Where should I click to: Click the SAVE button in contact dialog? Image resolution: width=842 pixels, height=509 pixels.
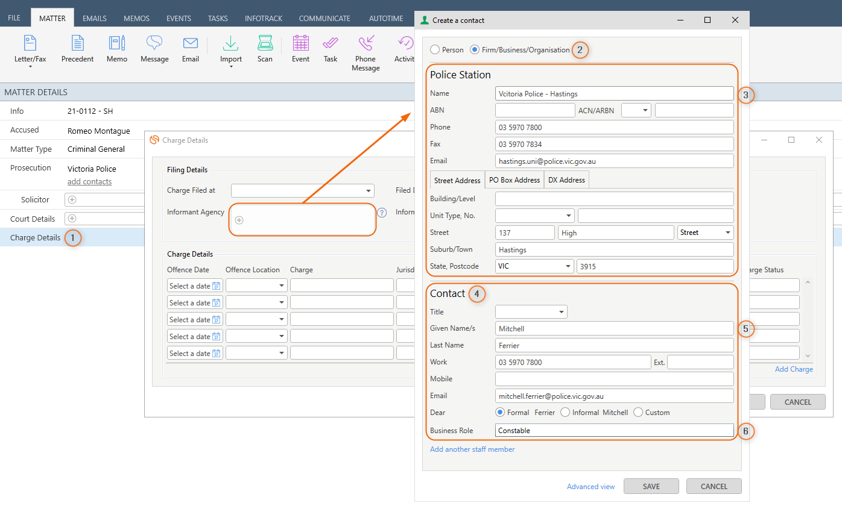click(651, 487)
